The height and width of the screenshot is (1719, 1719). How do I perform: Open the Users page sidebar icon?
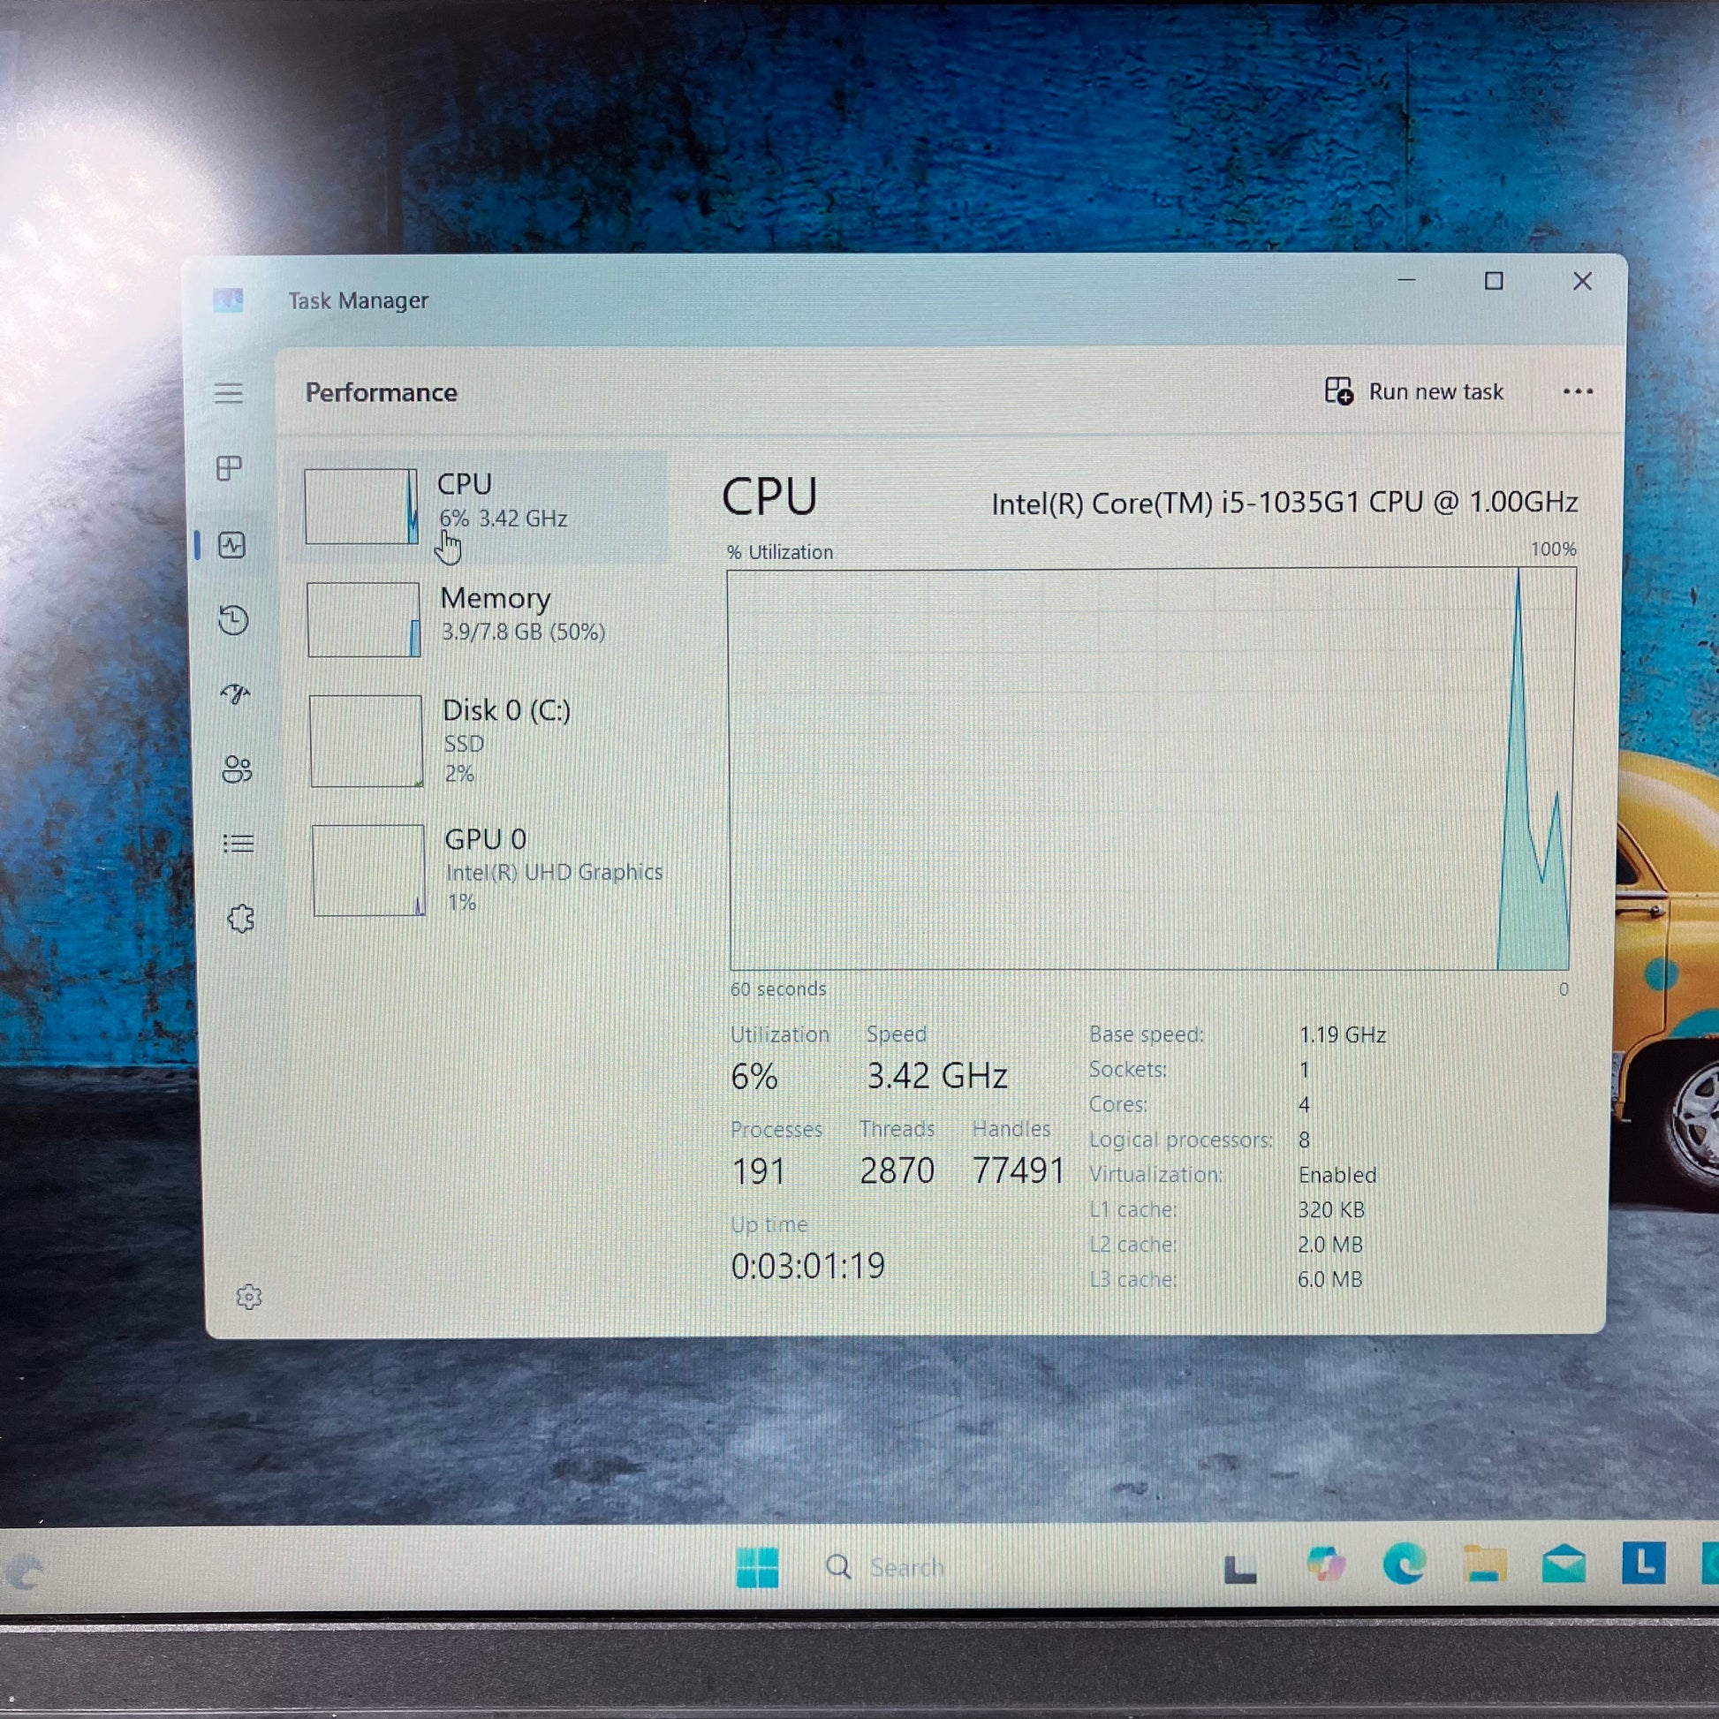[237, 769]
